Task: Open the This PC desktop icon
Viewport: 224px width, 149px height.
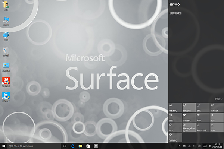Action: (x=6, y=21)
